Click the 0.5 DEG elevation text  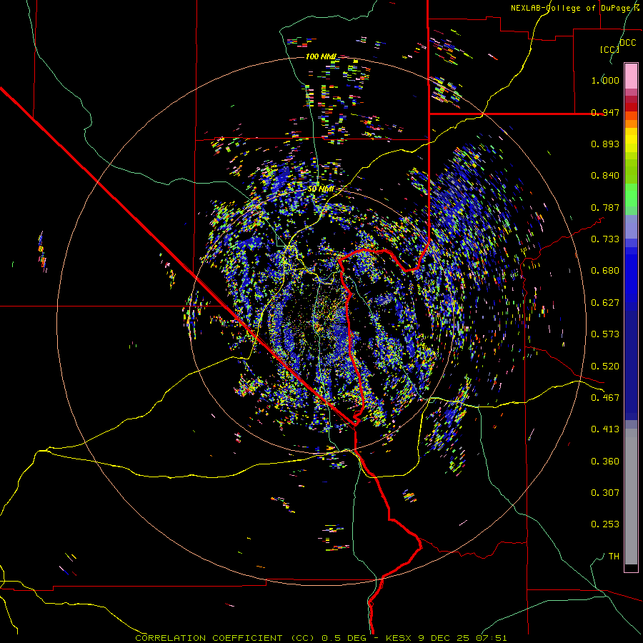[x=343, y=638]
